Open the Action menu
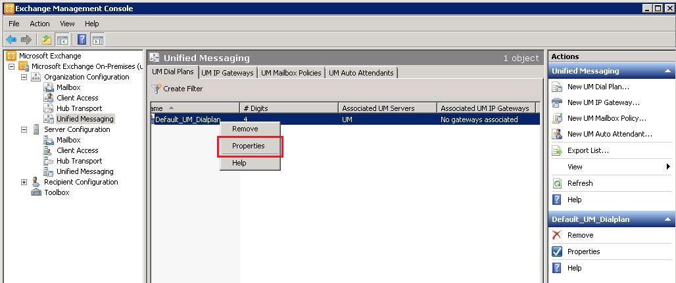676x283 pixels. coord(39,24)
